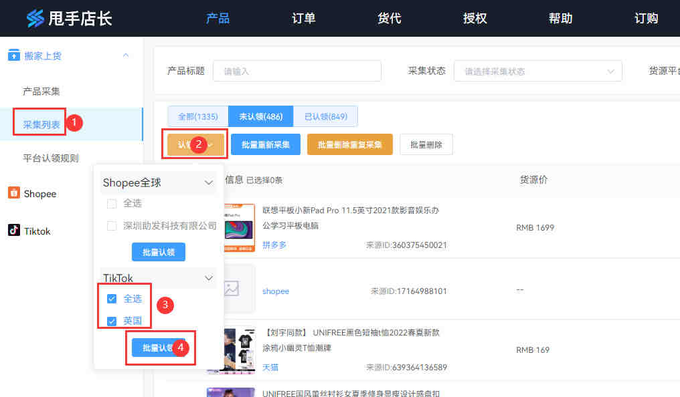
Task: Check the Shopee全球 全选 checkbox
Action: (x=112, y=203)
